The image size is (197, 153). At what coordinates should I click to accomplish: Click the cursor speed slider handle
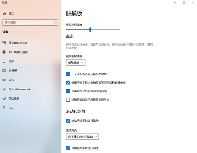tap(90, 29)
